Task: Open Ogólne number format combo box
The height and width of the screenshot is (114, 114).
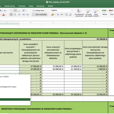Action: (62, 10)
